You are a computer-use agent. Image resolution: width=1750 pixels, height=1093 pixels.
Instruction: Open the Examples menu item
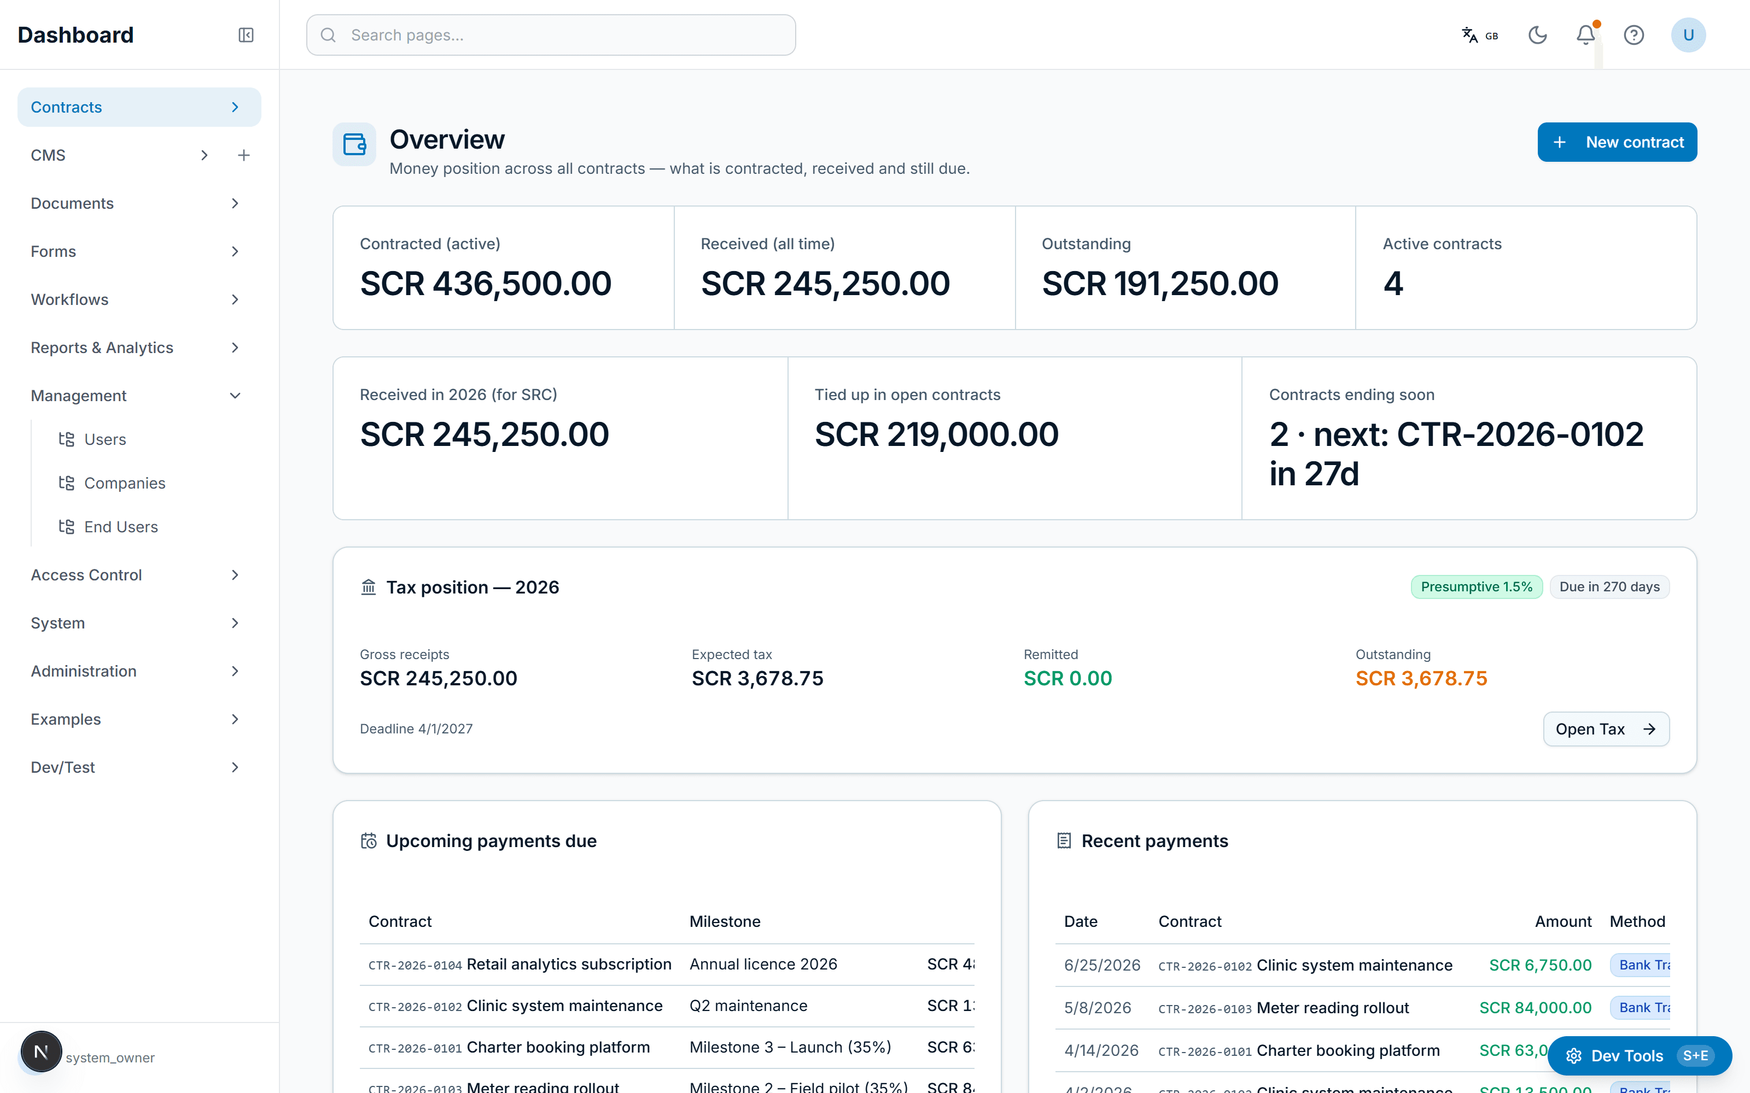[139, 719]
